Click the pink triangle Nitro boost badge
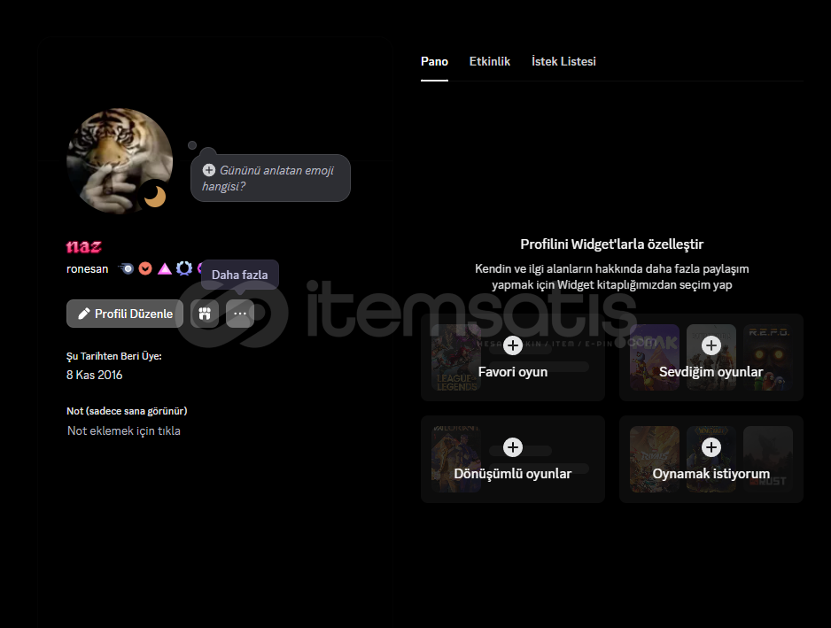The height and width of the screenshot is (628, 831). click(165, 268)
